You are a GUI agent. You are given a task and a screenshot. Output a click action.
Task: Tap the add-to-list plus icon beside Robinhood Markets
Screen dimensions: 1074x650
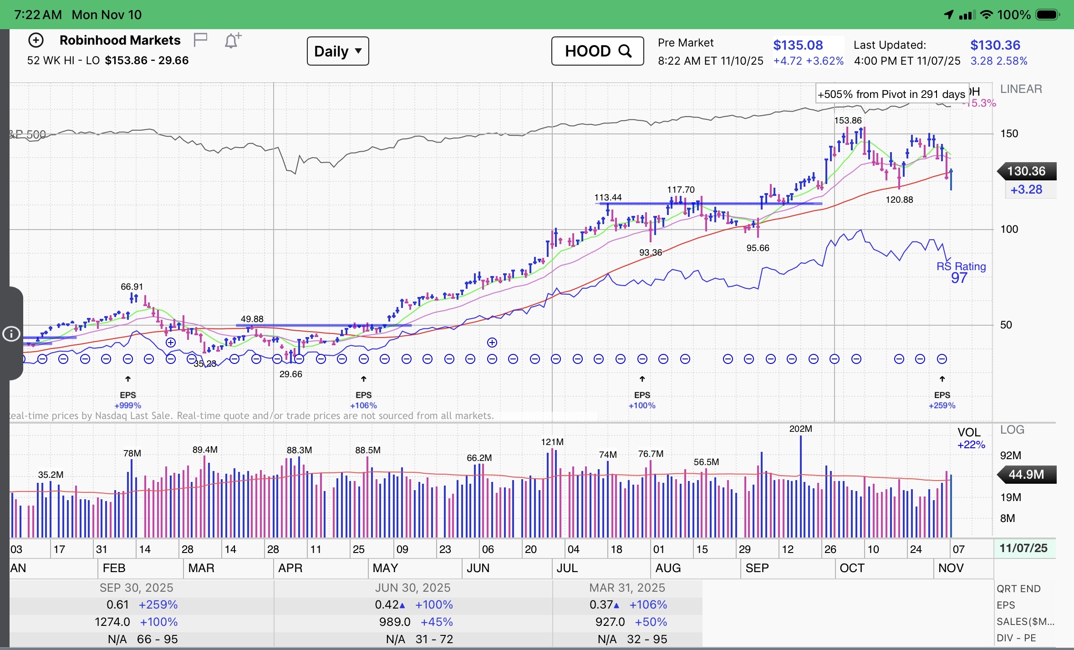(x=36, y=41)
